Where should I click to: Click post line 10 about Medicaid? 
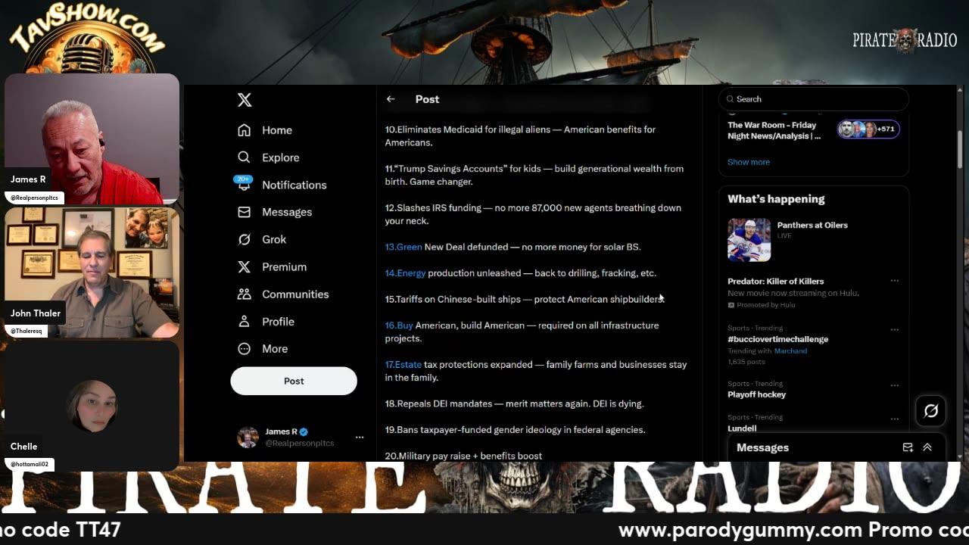pyautogui.click(x=520, y=136)
